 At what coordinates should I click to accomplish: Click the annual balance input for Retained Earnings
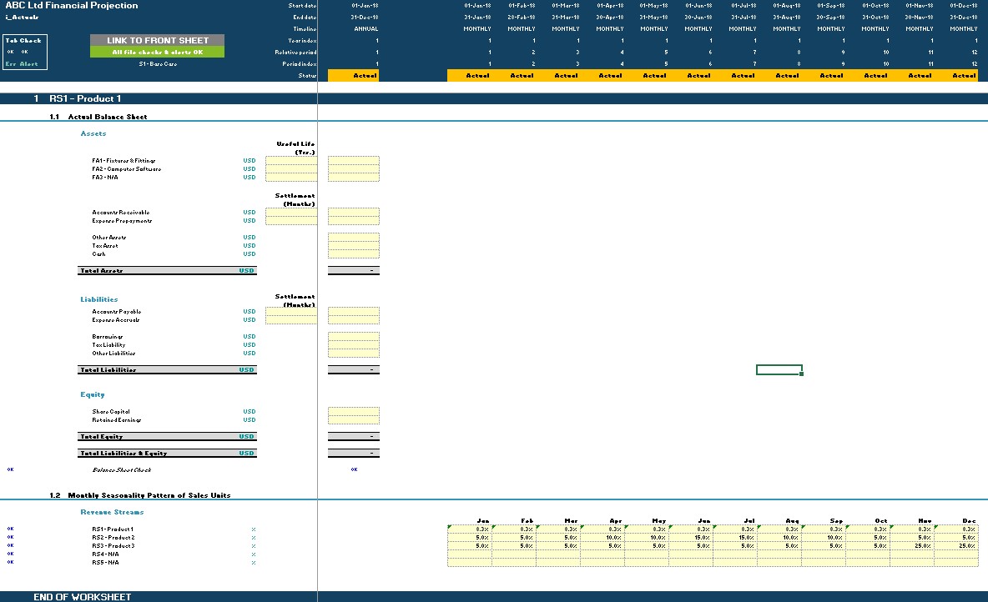[x=354, y=420]
